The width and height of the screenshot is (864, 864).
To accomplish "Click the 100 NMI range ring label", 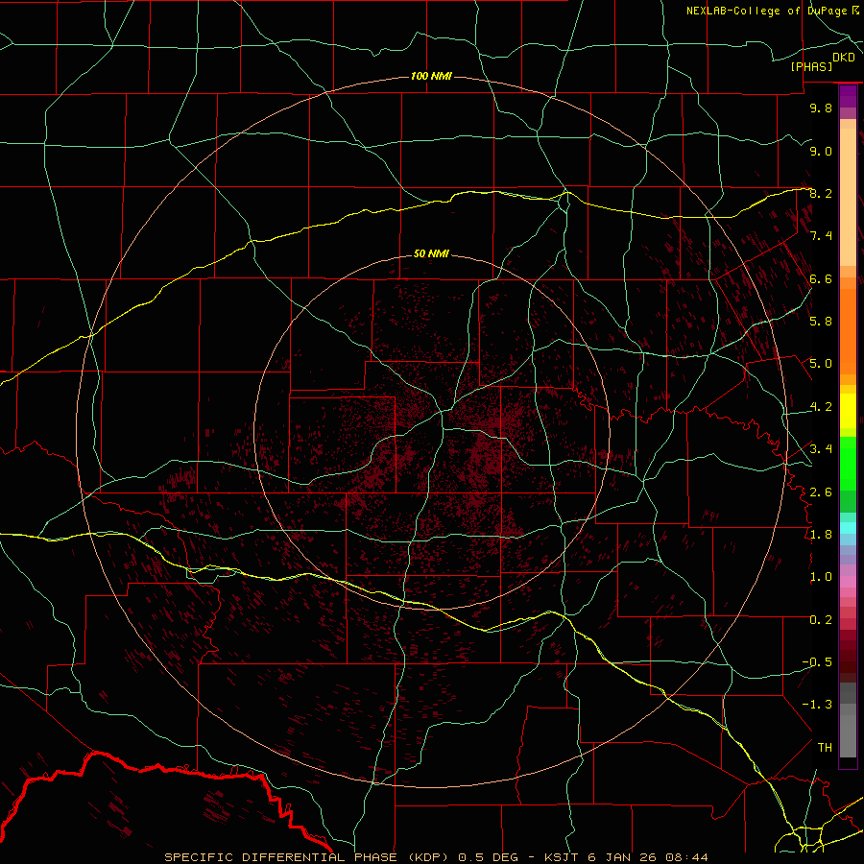I will pos(431,76).
